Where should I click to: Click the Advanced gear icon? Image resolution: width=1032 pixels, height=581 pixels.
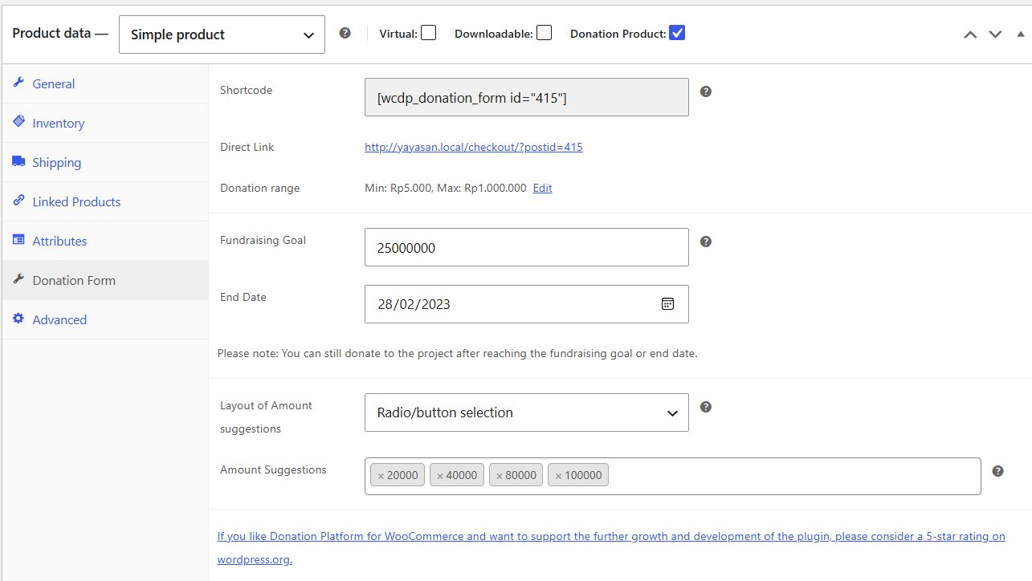tap(18, 319)
